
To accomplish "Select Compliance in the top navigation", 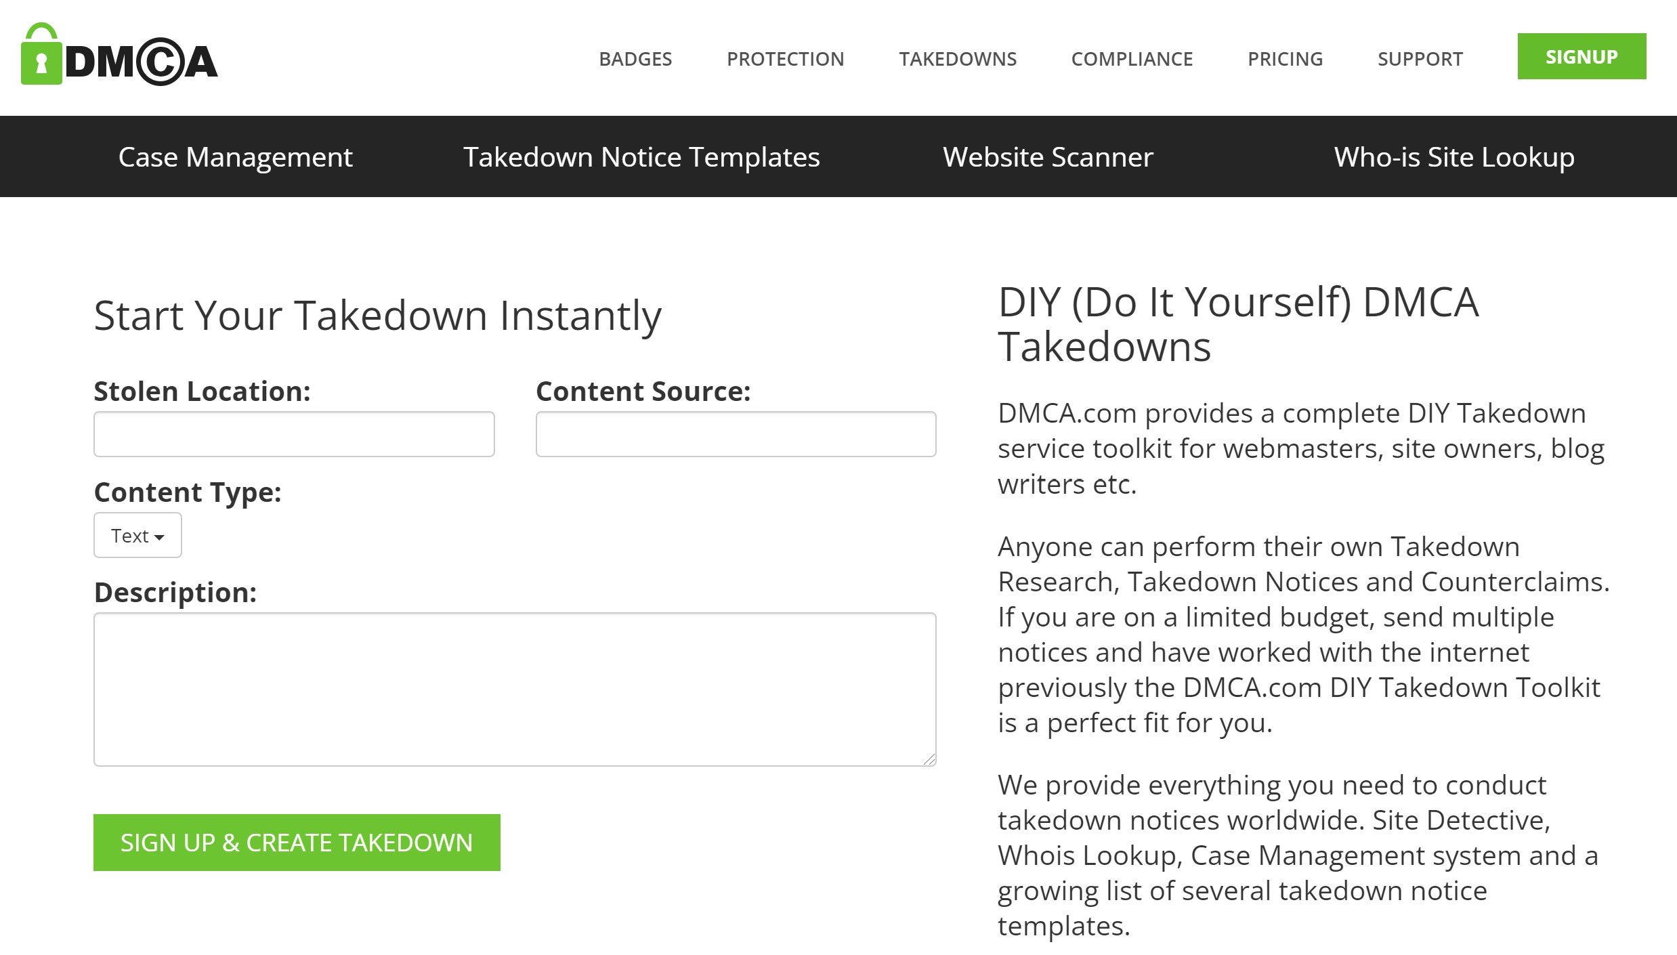I will [1132, 59].
